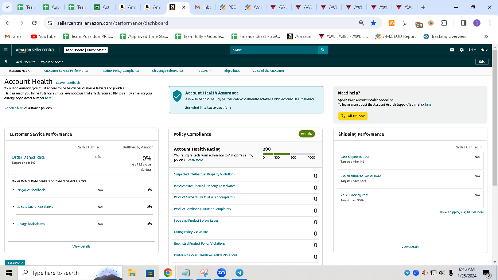Open the Seller Central settings gear
498x280 pixels.
point(462,50)
